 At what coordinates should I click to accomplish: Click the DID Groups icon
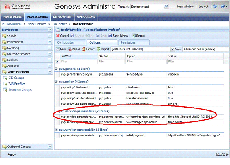pyautogui.click(x=5, y=78)
